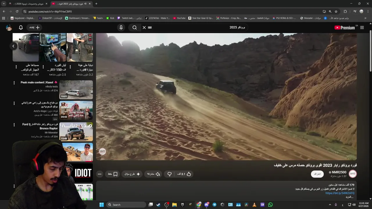Screen dimensions: 372x209
Task: Clear the search box with the X icon
Action: pyautogui.click(x=144, y=28)
